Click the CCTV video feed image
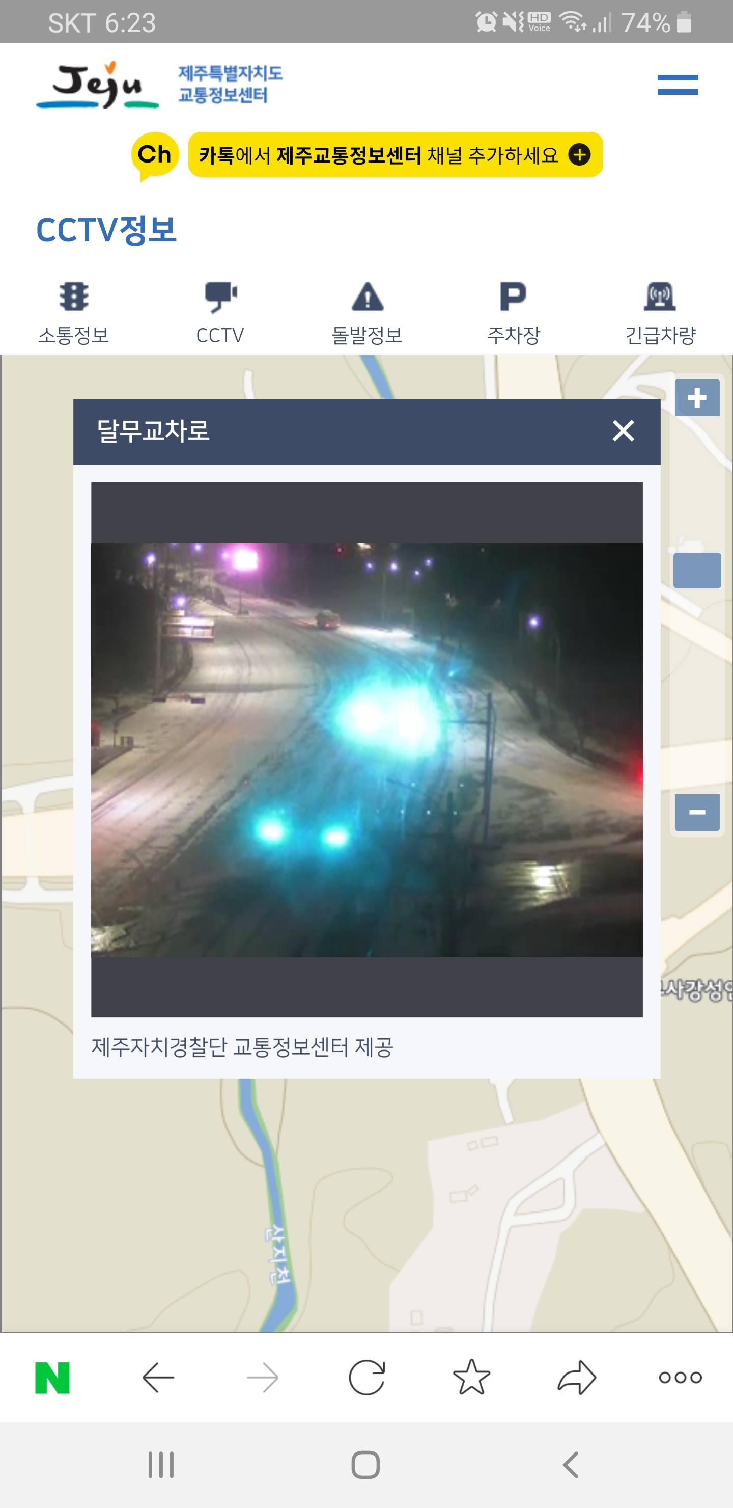 tap(367, 749)
